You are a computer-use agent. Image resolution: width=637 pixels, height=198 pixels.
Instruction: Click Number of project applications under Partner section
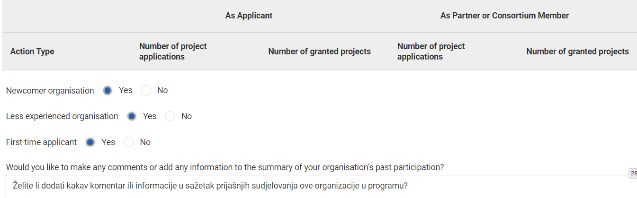coord(431,52)
